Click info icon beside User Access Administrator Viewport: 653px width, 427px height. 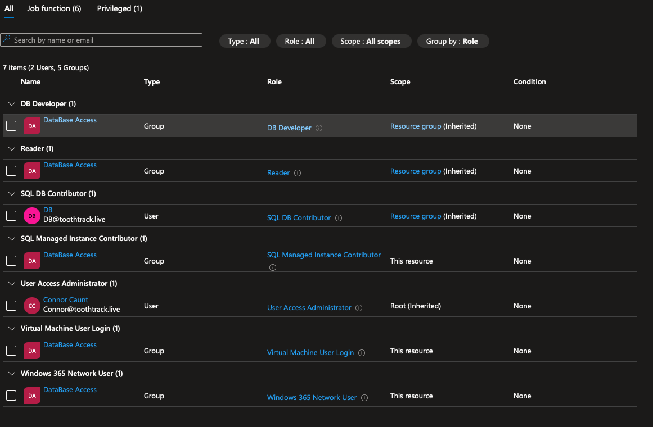point(359,308)
